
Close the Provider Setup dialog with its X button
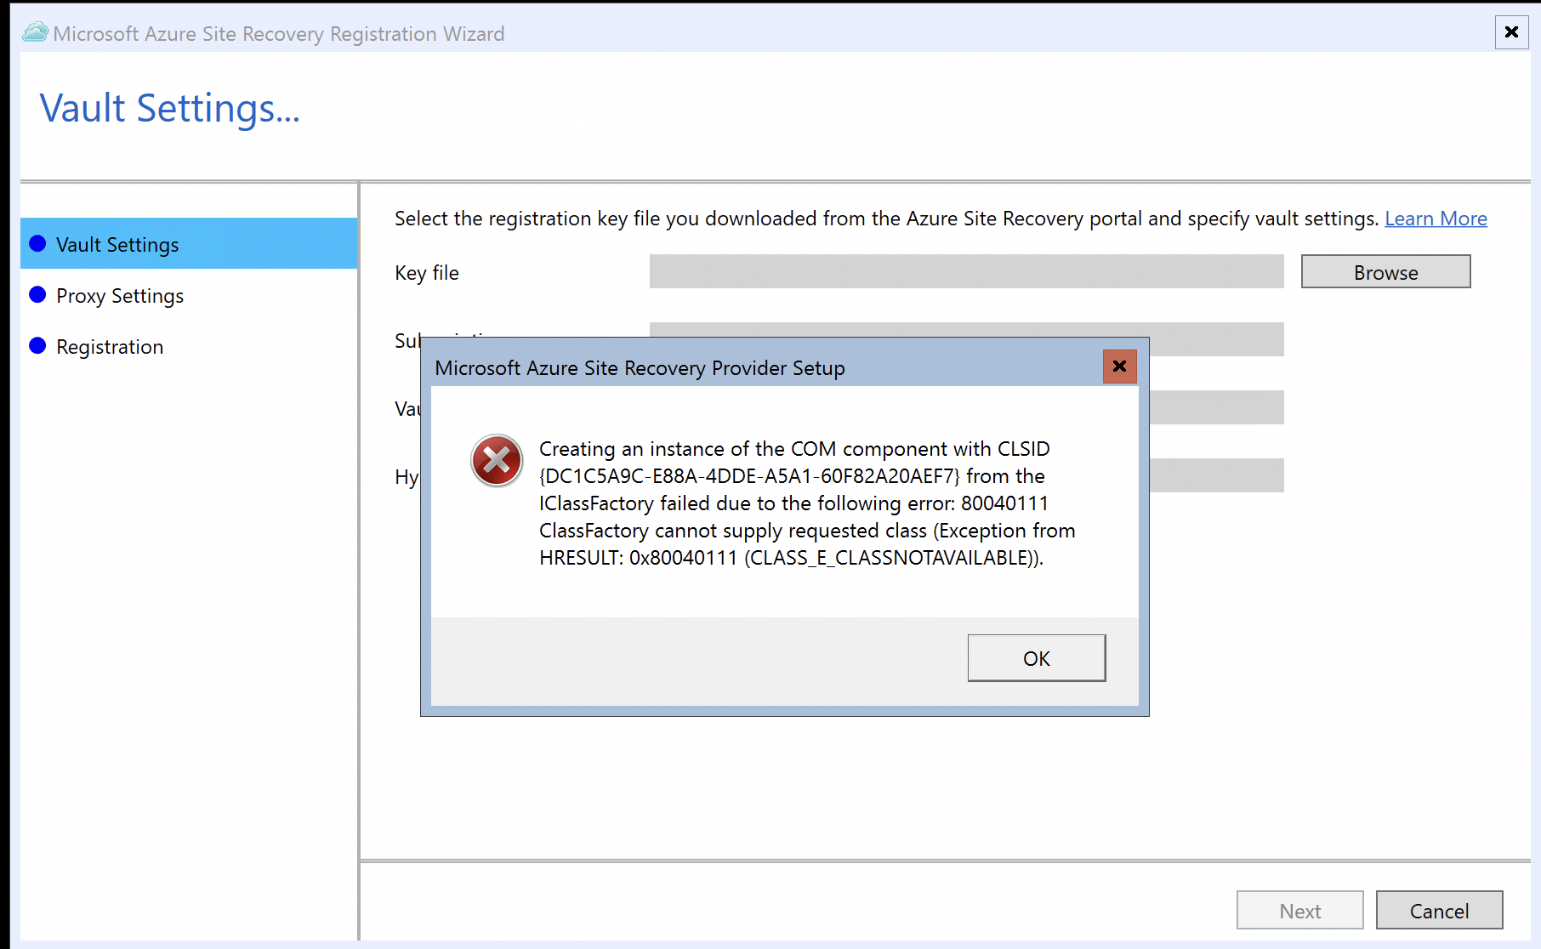[1119, 367]
